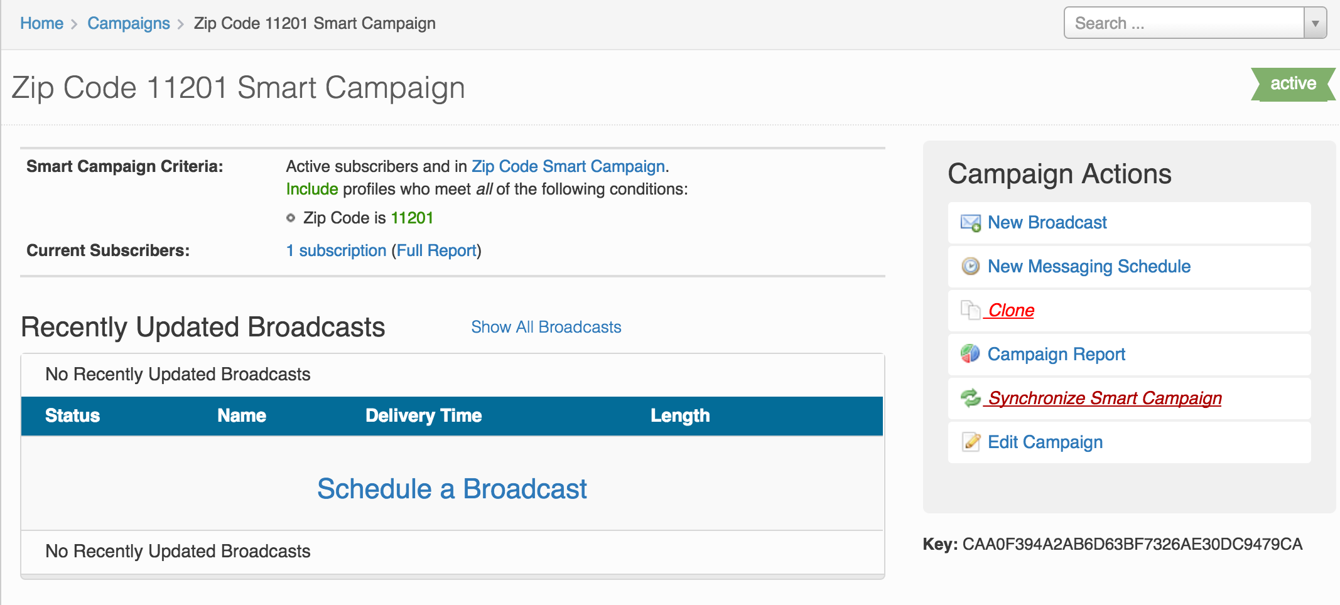Click the Clone documents icon
This screenshot has width=1340, height=605.
point(971,310)
